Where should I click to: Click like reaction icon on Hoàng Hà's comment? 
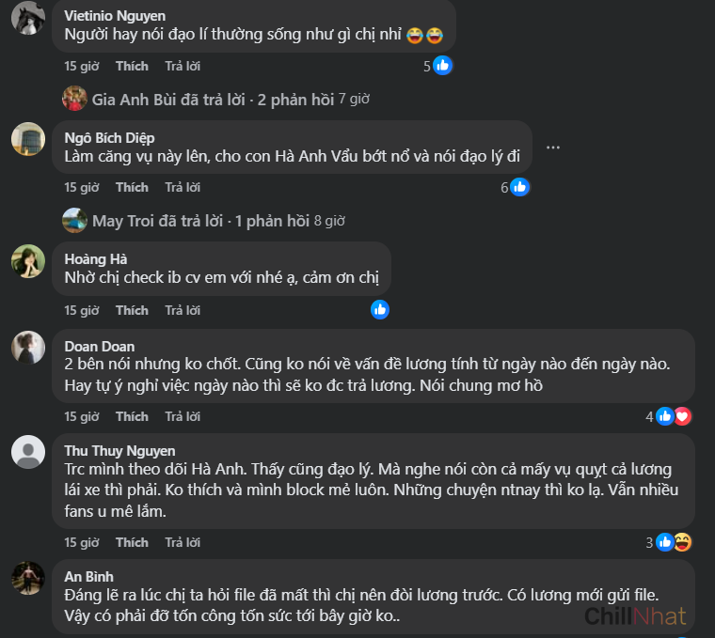pos(380,309)
